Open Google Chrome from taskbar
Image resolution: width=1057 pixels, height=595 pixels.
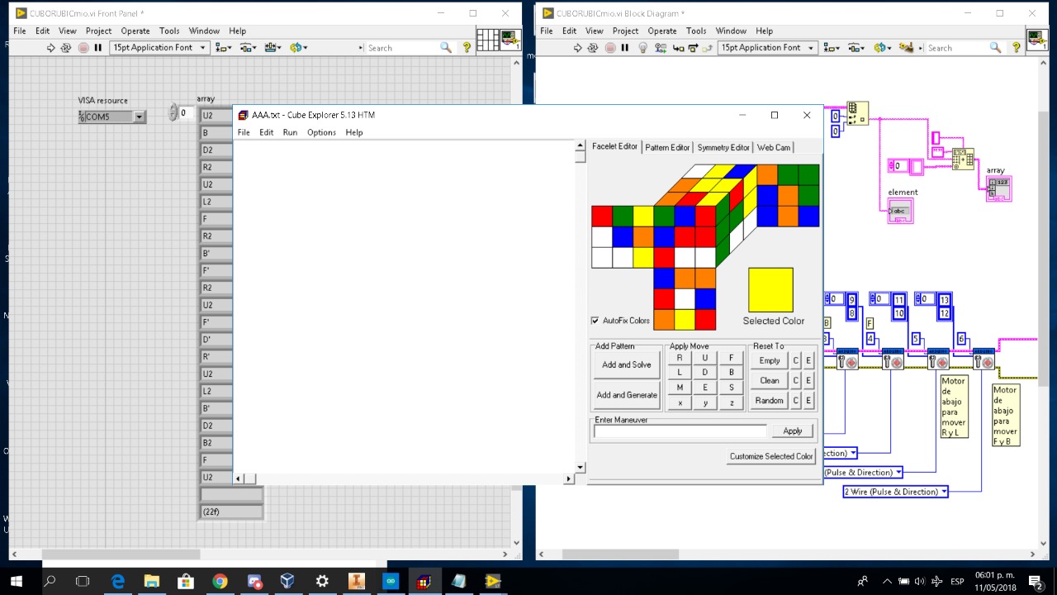[x=220, y=581]
